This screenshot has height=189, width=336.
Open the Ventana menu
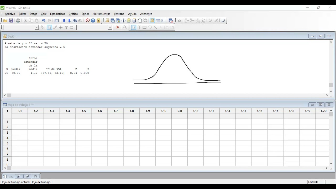119,14
